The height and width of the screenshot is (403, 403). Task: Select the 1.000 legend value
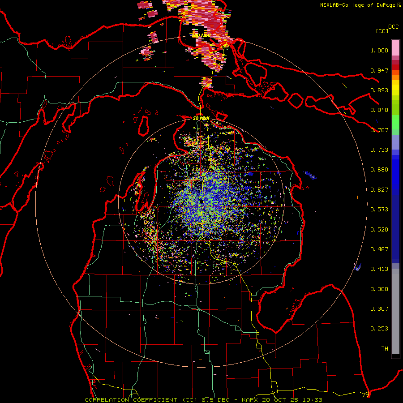tap(379, 50)
